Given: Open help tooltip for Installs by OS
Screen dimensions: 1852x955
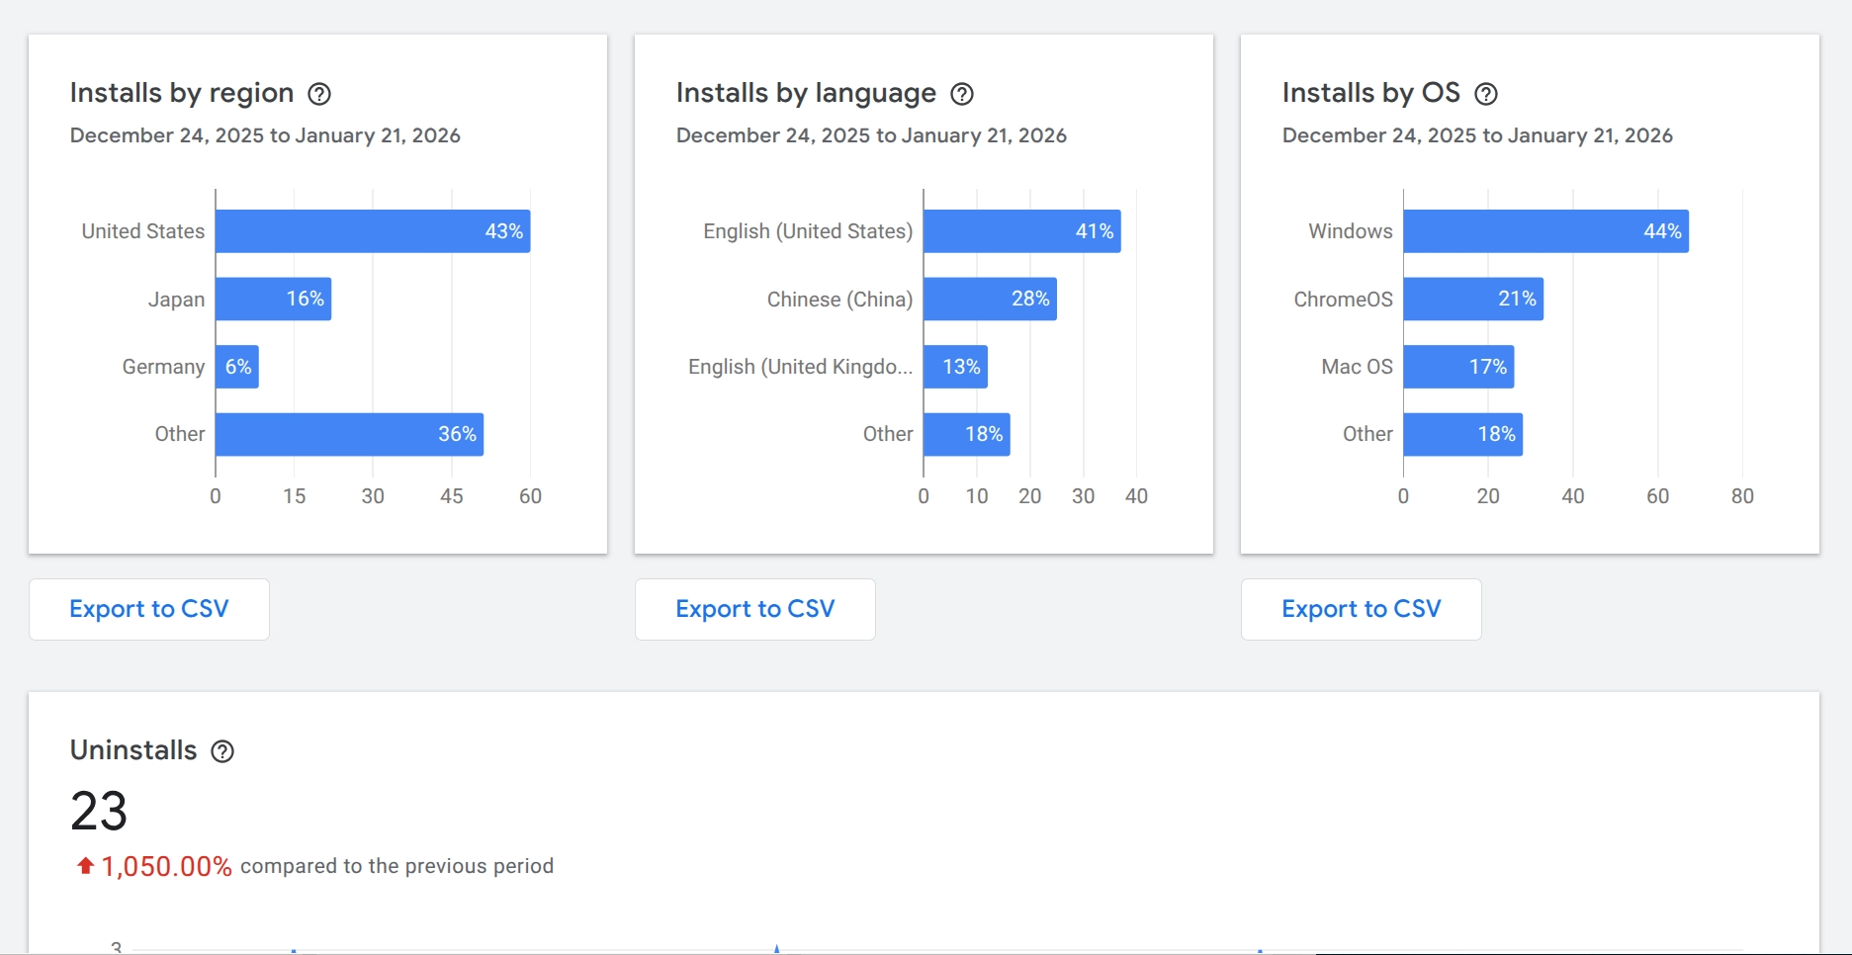Looking at the screenshot, I should 1486,93.
